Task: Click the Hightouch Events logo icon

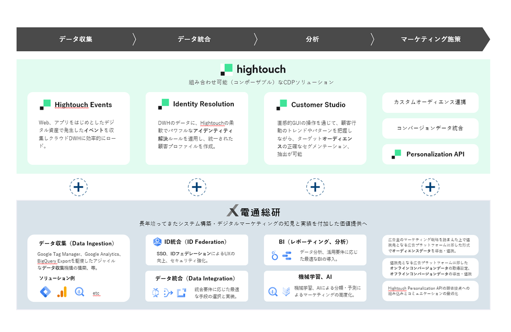Action: pyautogui.click(x=46, y=104)
